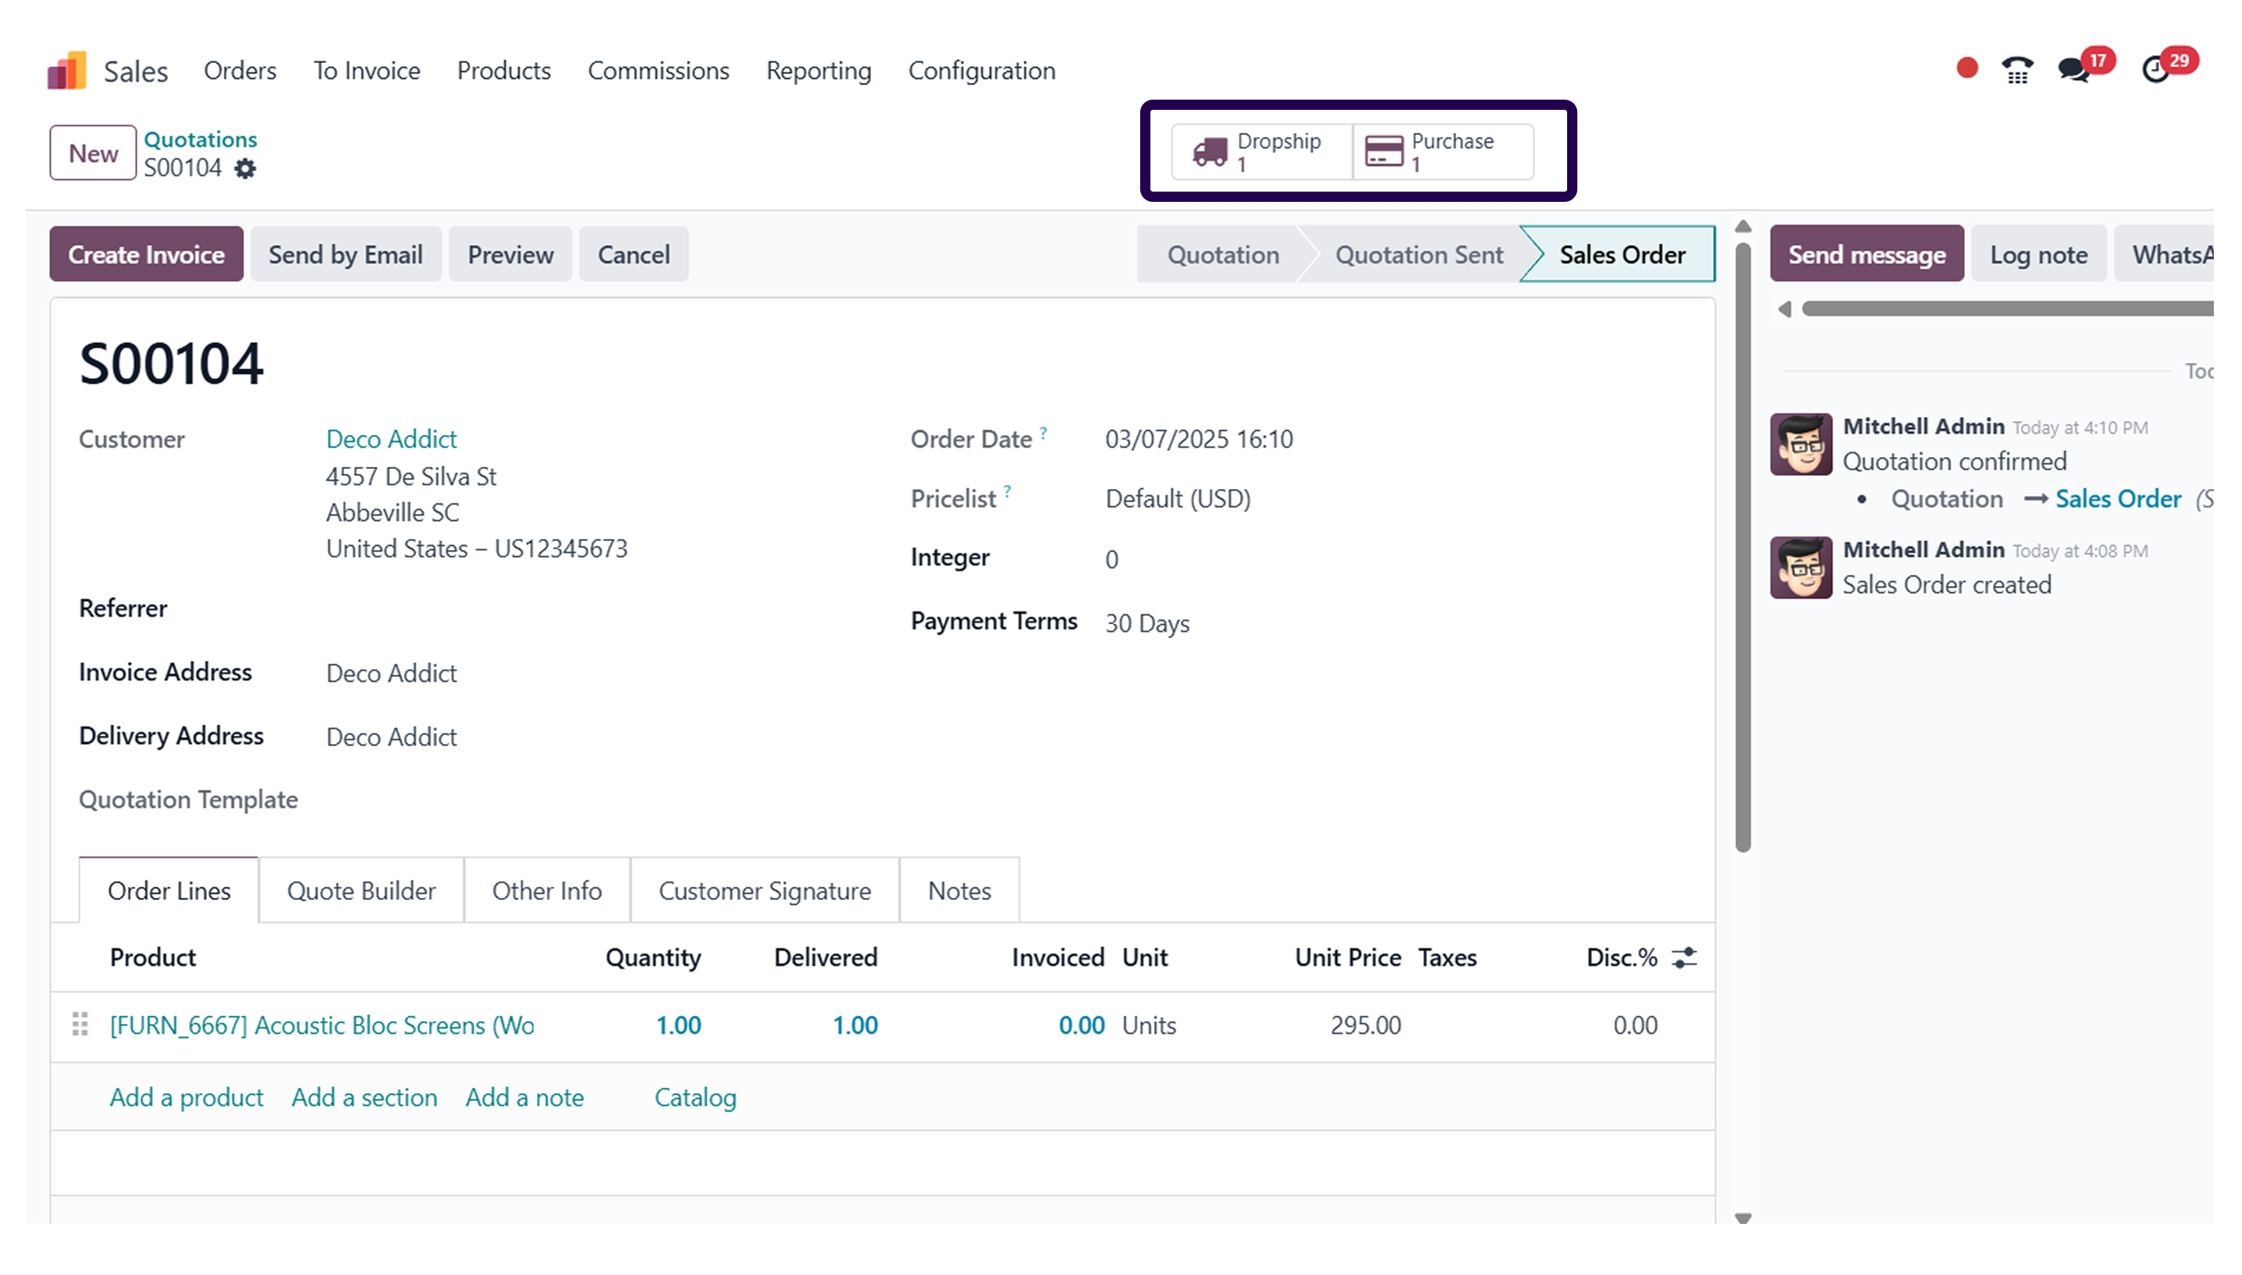The width and height of the screenshot is (2242, 1275).
Task: Edit the Integer field value of 0
Action: (x=1111, y=559)
